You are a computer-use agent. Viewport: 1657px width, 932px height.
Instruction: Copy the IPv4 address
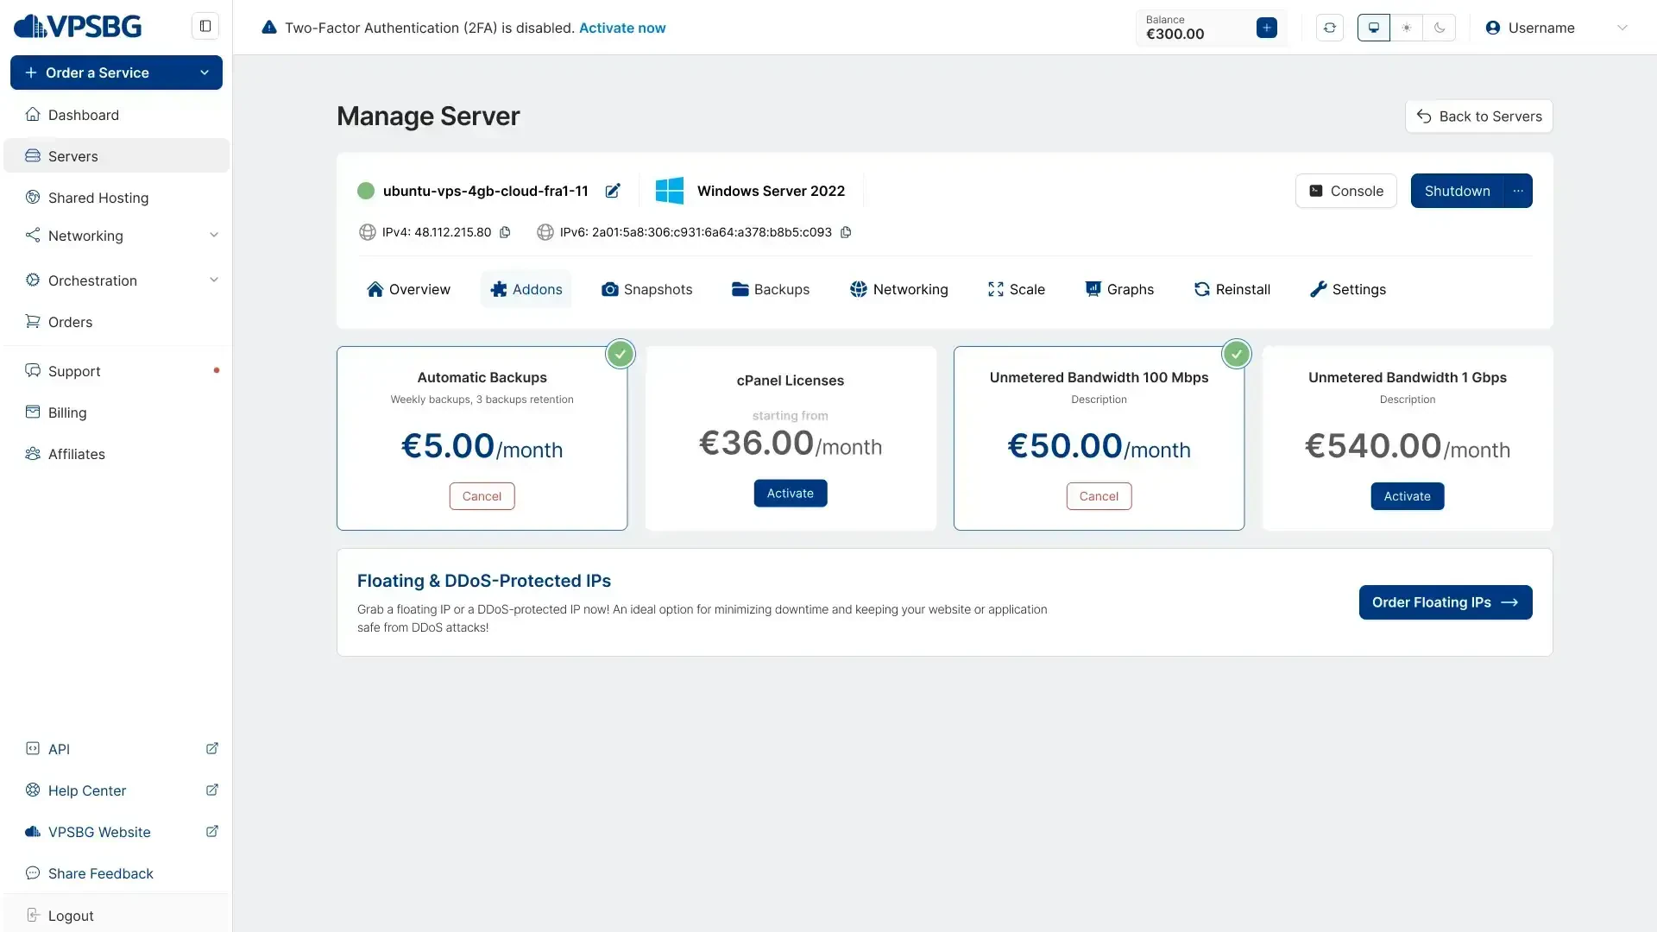(x=506, y=232)
